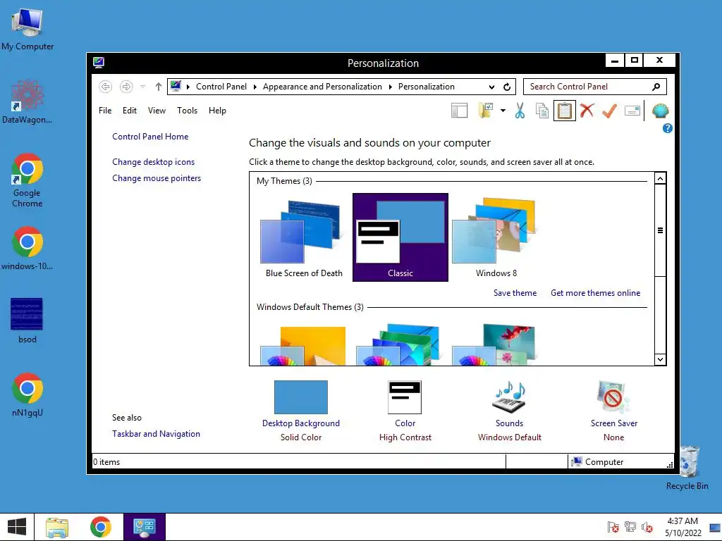Click the search magnifier icon
This screenshot has width=722, height=541.
656,87
